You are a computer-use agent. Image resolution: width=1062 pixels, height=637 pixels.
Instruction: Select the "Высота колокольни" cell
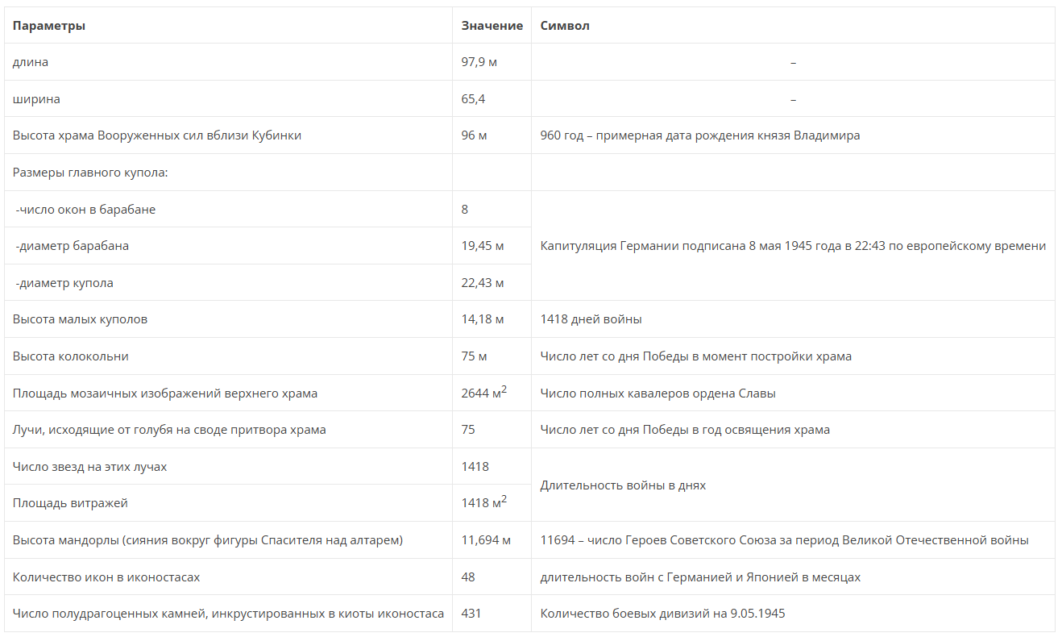click(71, 356)
